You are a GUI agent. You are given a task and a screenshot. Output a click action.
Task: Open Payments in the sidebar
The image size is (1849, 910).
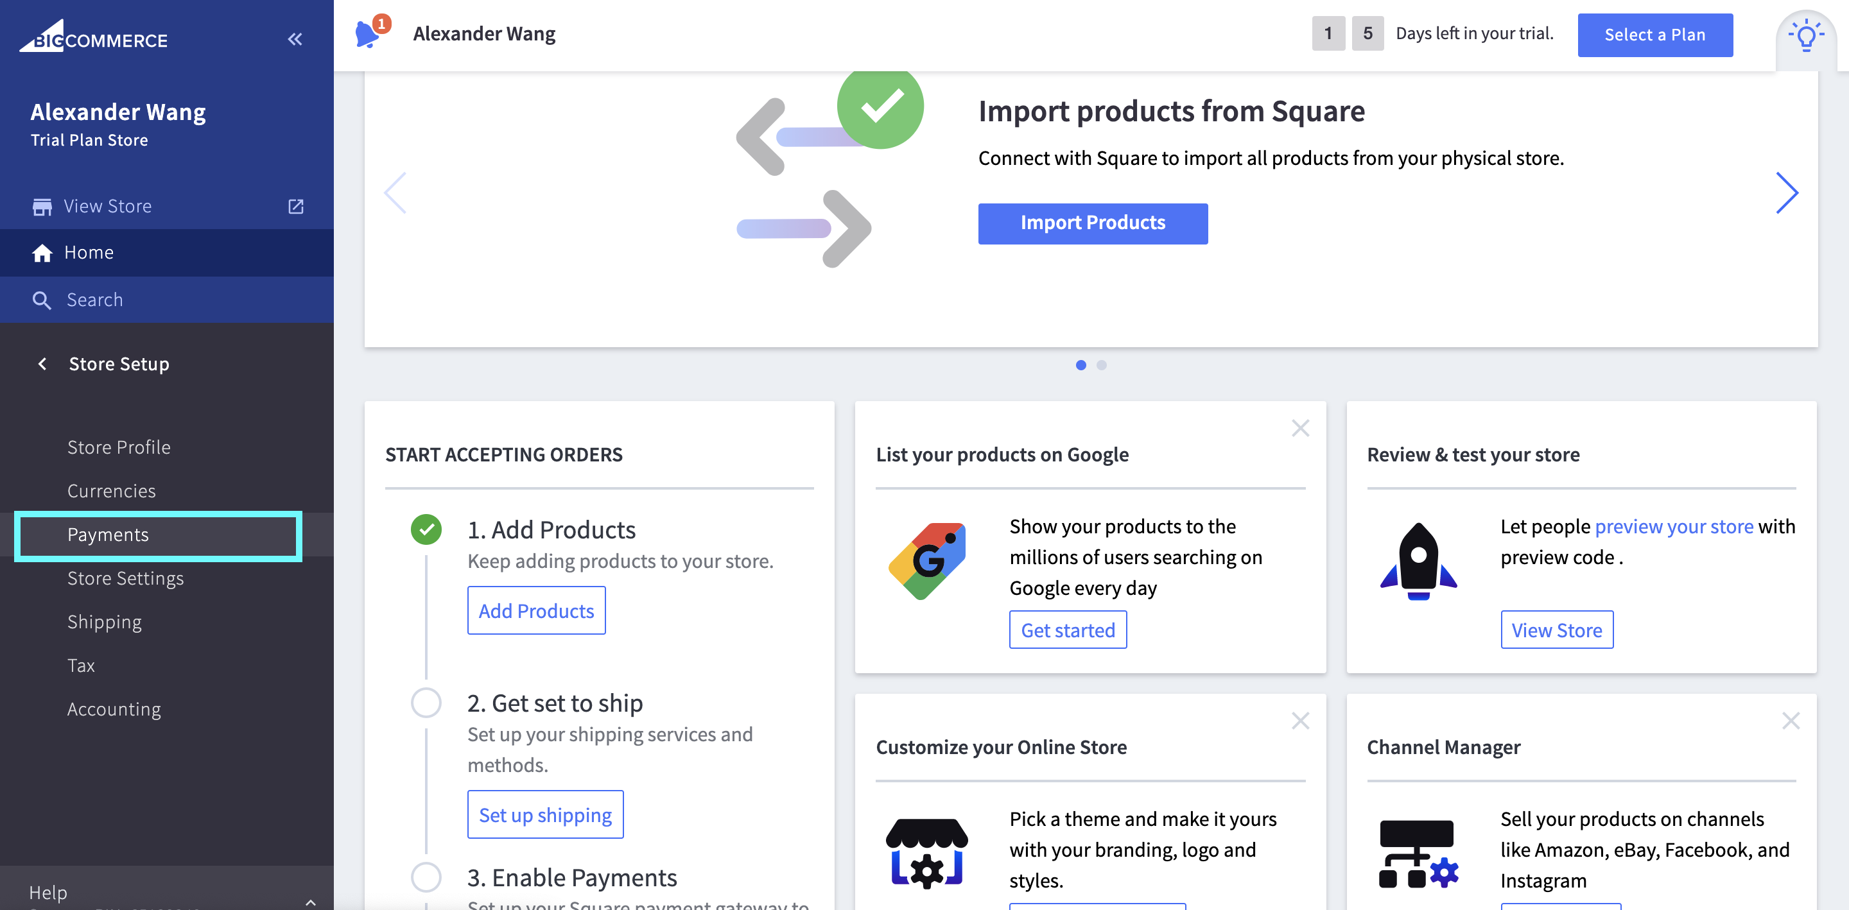[x=109, y=535]
